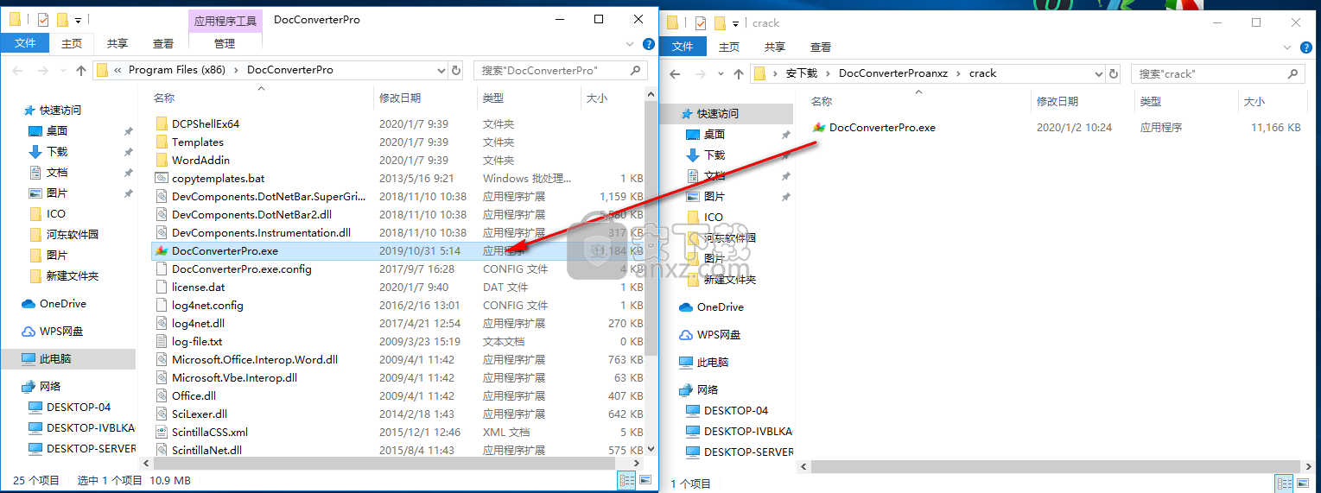Viewport: 1321px width, 493px height.
Task: Select DESKTOP-SERVER in left window sidebar
Action: 92,449
